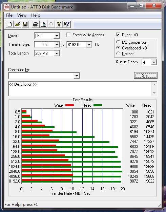Save results with the floppy disk icon

[25, 24]
